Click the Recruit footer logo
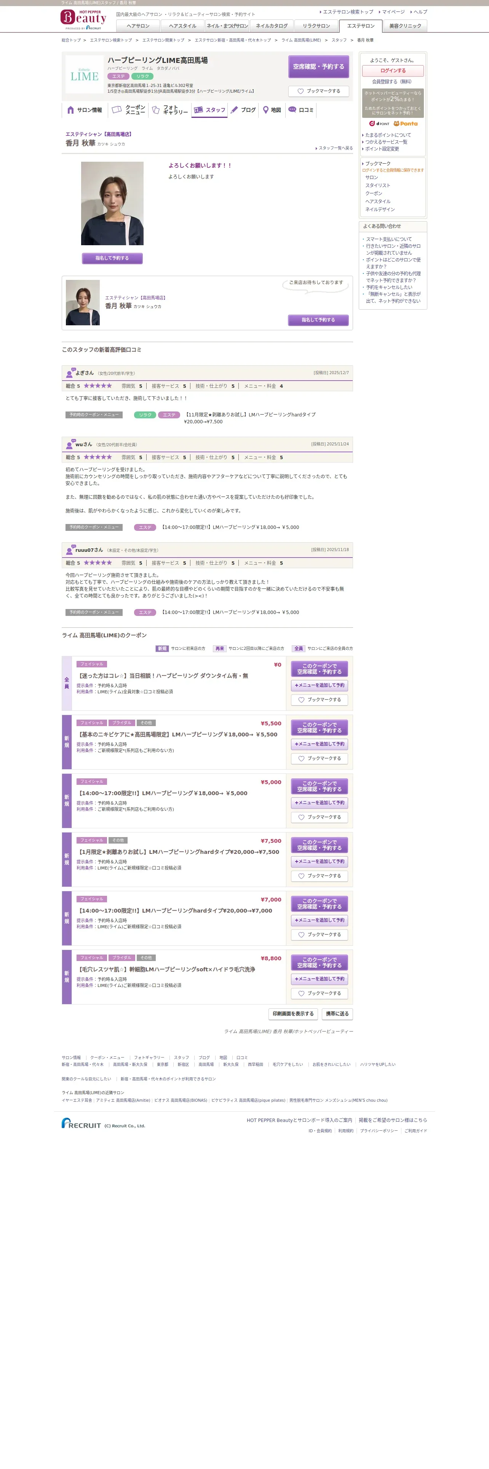 pos(81,1123)
